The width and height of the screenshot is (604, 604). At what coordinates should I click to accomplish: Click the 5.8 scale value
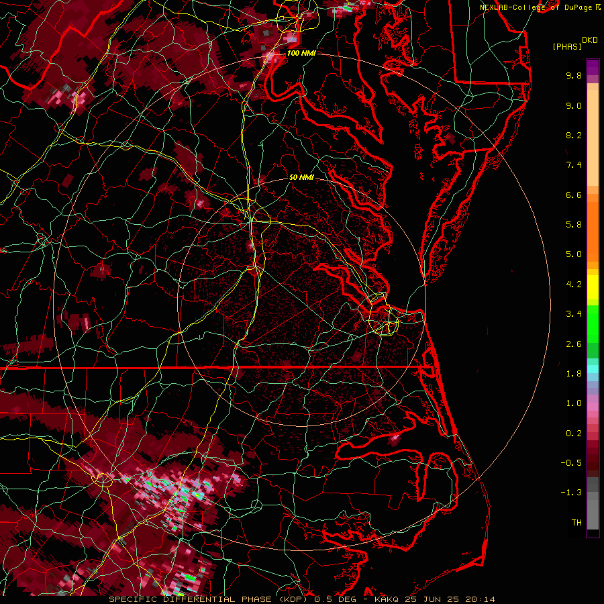[x=574, y=225]
